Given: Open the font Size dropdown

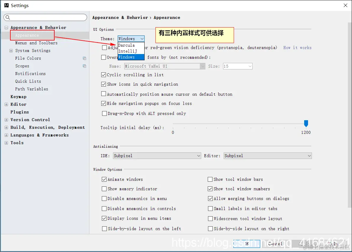Looking at the screenshot, I should pyautogui.click(x=238, y=66).
